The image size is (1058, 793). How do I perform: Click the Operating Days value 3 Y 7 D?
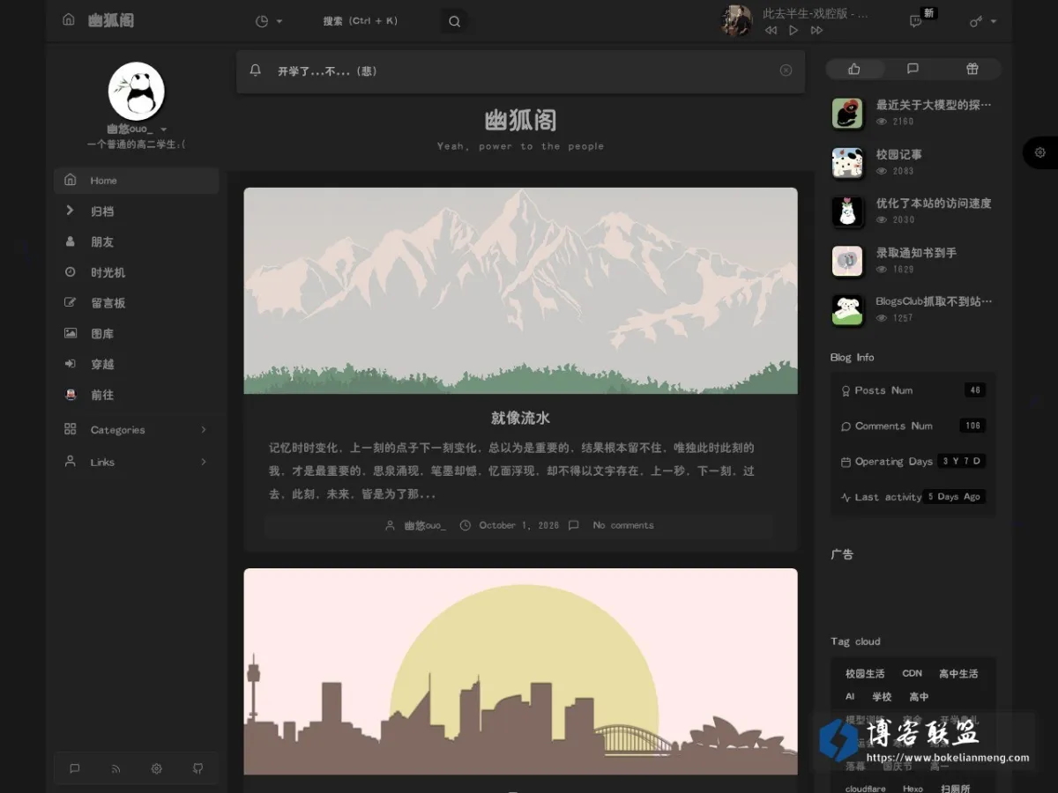tap(961, 461)
